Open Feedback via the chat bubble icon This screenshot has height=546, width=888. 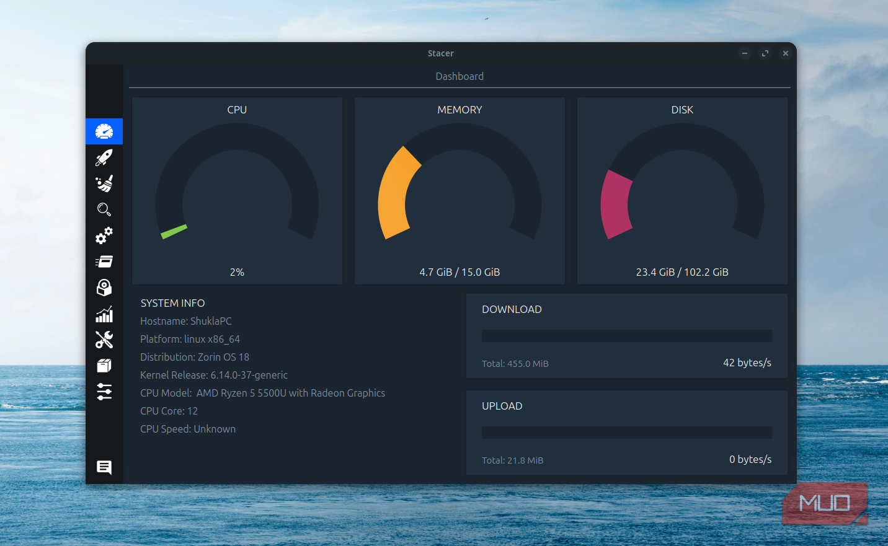(104, 467)
